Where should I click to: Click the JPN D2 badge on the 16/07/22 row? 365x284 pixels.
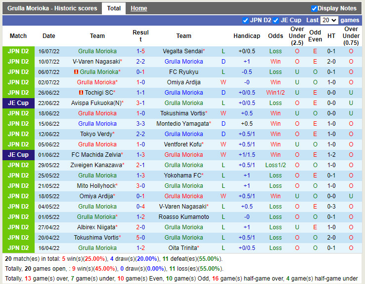[x=18, y=51]
